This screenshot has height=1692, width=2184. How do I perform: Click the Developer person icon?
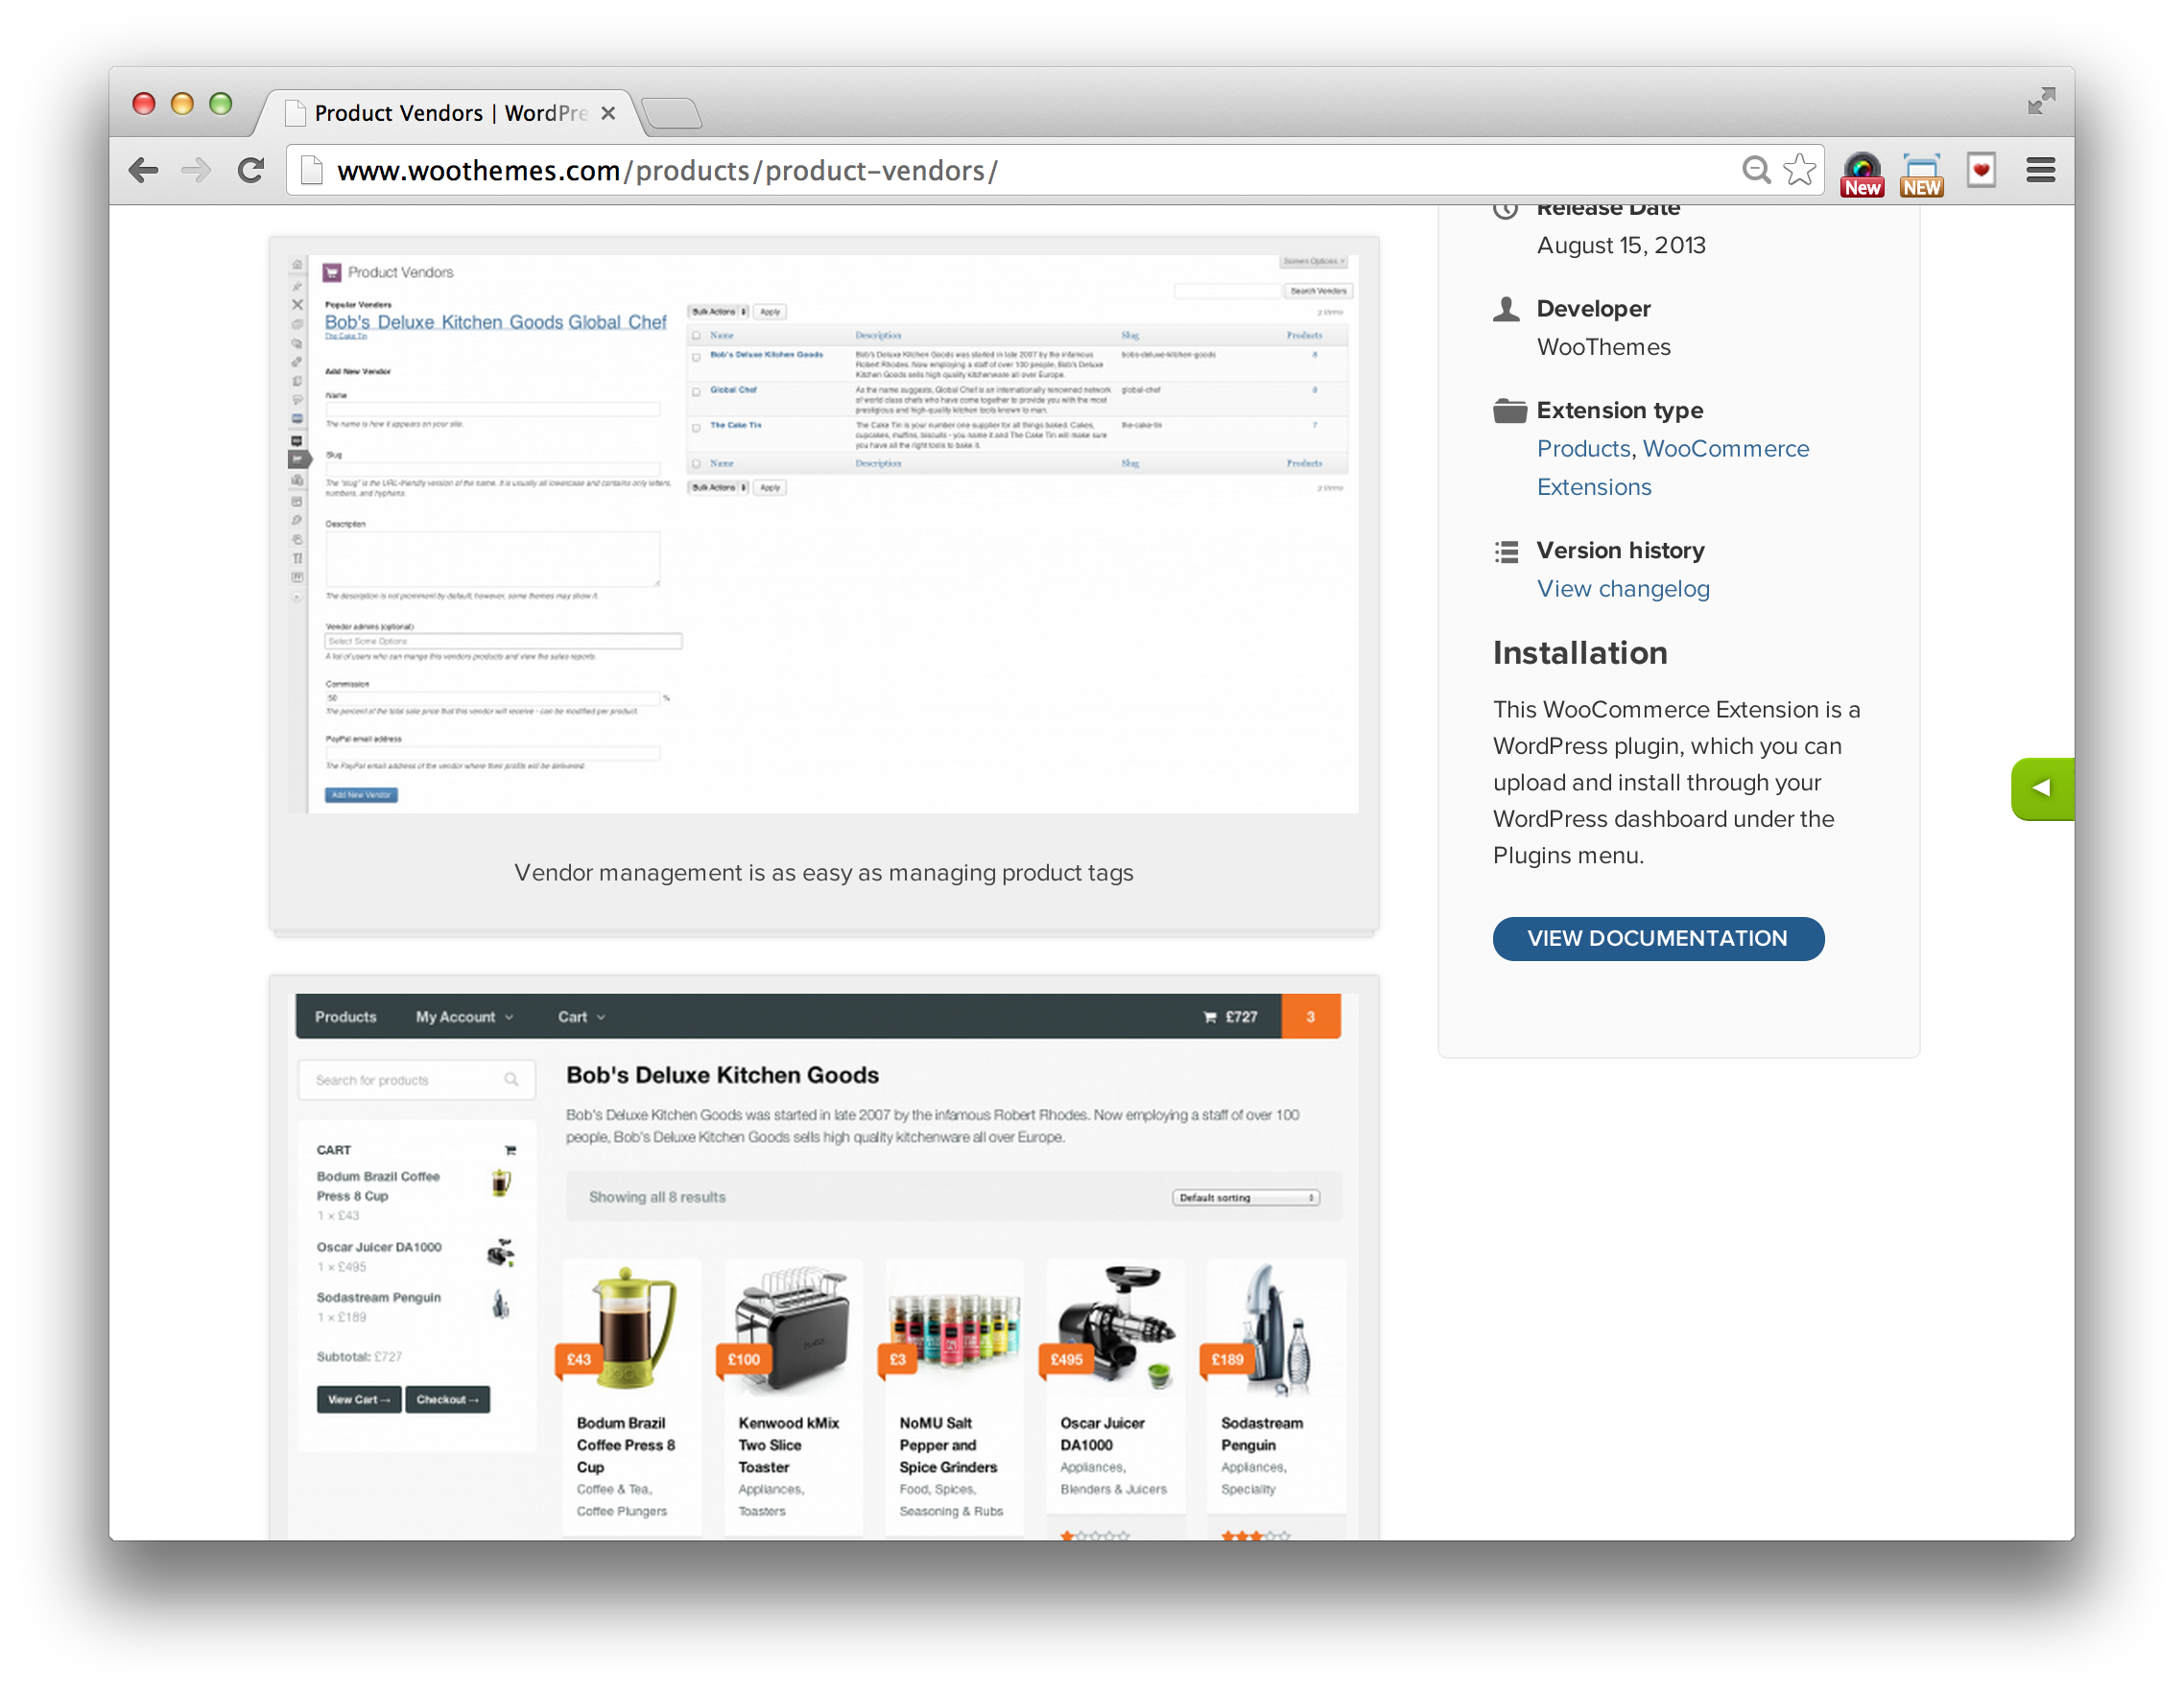pyautogui.click(x=1506, y=309)
